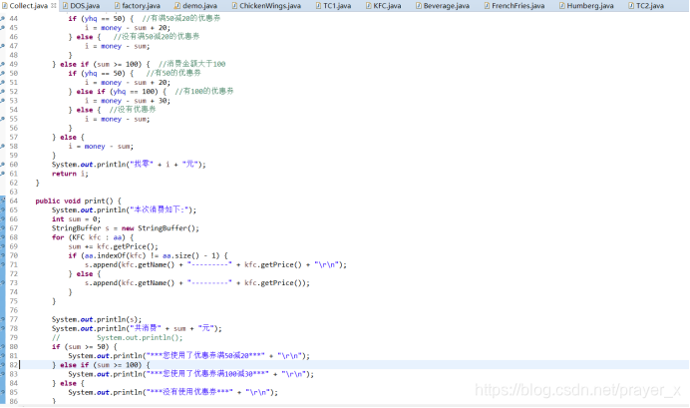Open the TC2.java tab
The image size is (690, 408).
click(x=646, y=6)
